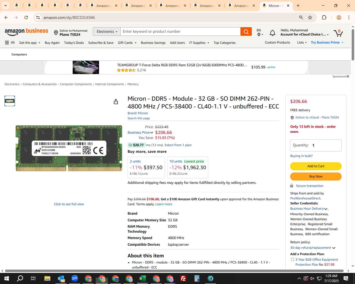355x284 pixels.
Task: Open File Explorer from the taskbar
Action: [47, 278]
